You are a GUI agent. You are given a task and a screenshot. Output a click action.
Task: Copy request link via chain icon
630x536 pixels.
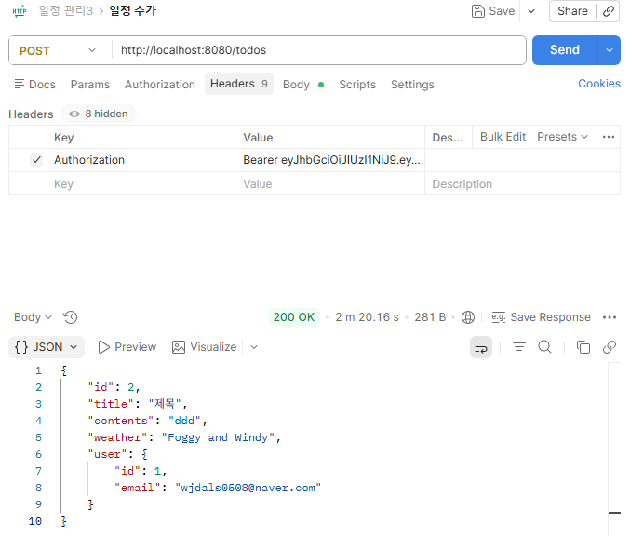[x=609, y=11]
